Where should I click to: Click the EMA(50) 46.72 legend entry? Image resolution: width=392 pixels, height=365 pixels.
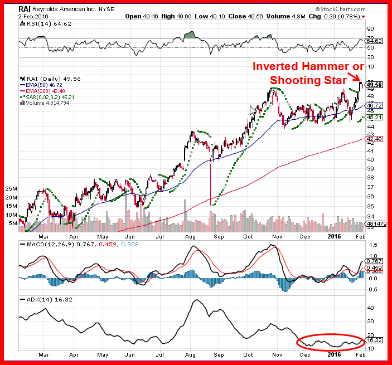point(43,85)
